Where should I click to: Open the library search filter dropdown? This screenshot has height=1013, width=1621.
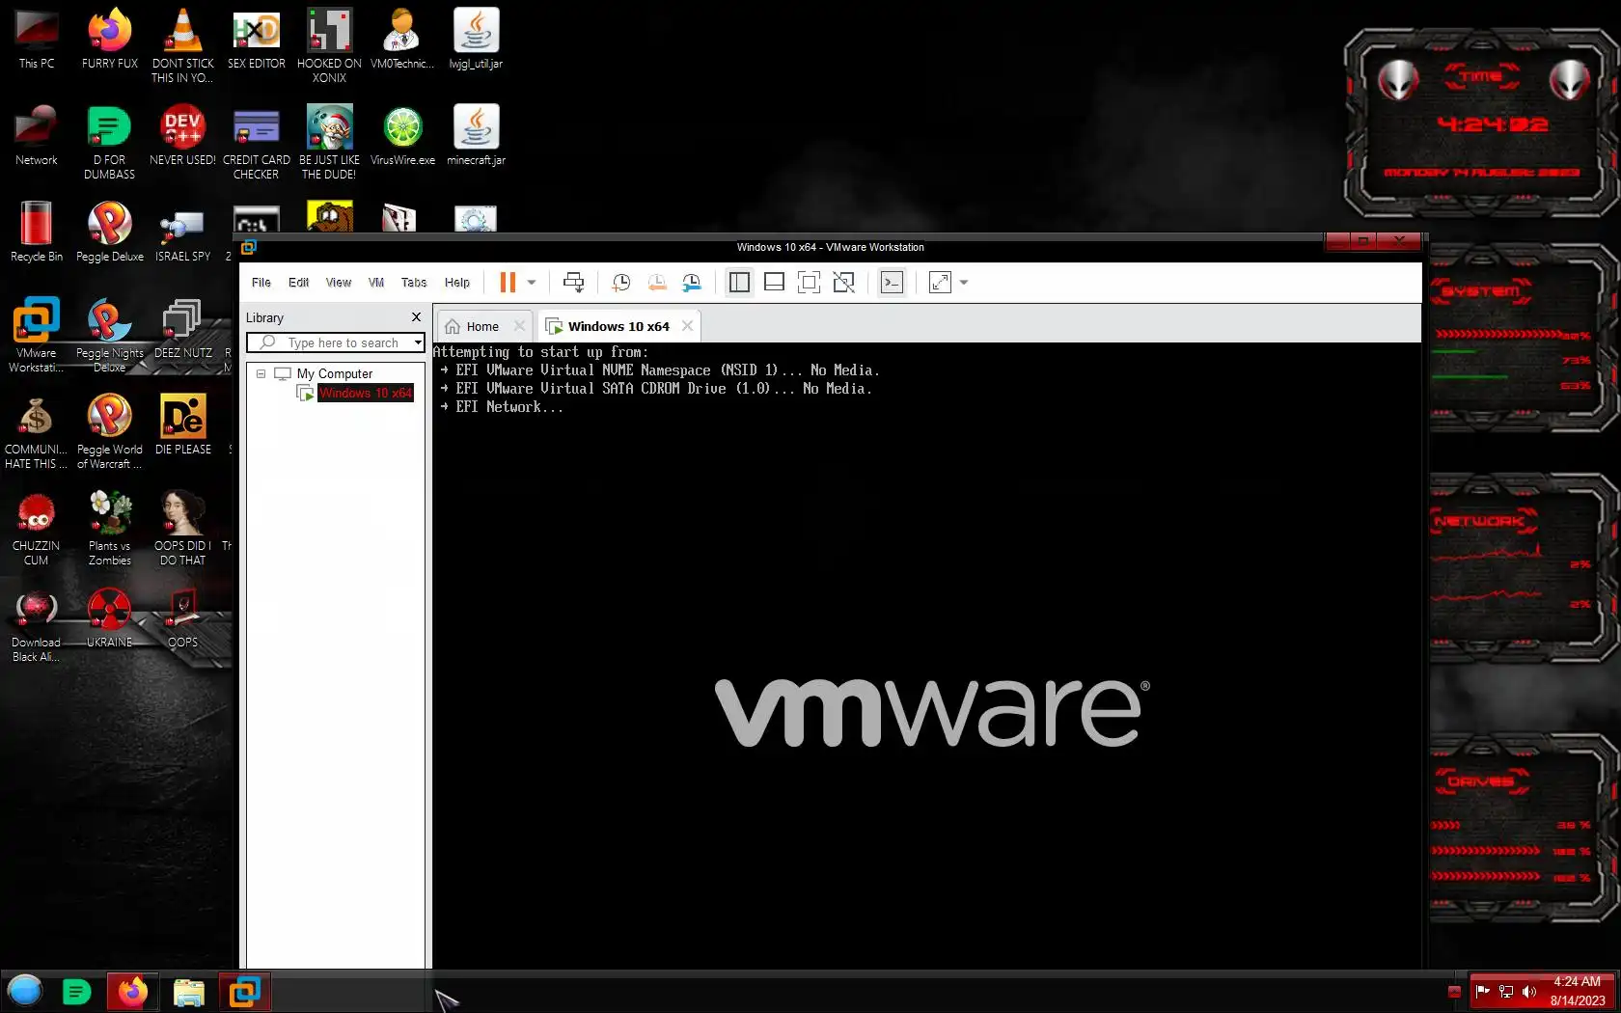tap(419, 342)
